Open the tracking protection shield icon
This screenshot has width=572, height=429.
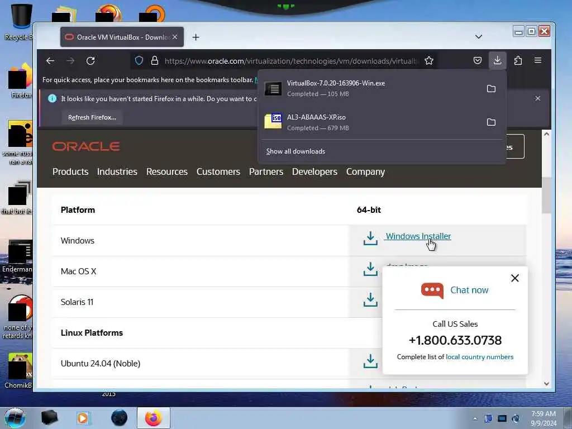click(x=139, y=60)
